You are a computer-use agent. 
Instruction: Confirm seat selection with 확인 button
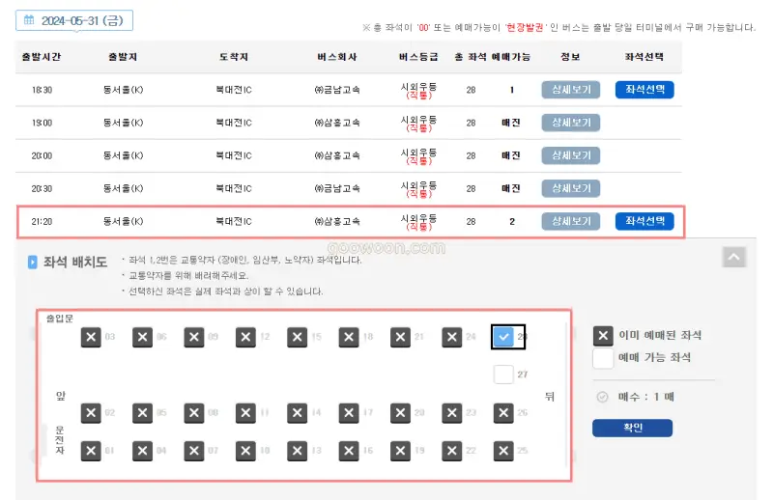(x=633, y=428)
